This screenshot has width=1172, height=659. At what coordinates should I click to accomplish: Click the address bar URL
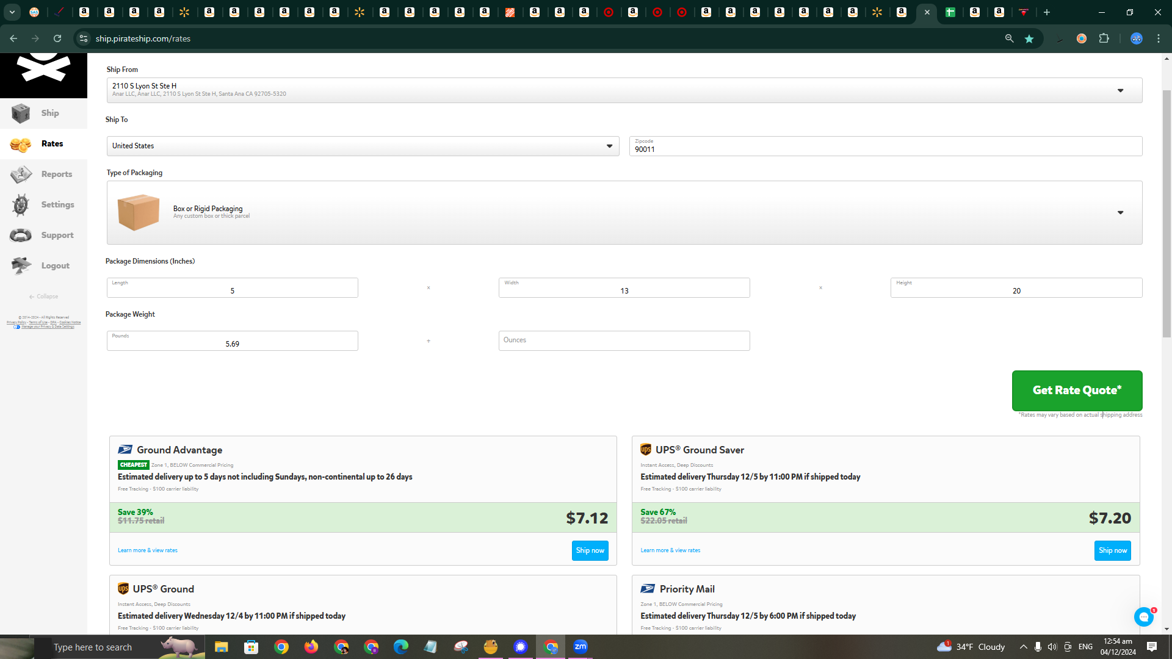(x=143, y=38)
